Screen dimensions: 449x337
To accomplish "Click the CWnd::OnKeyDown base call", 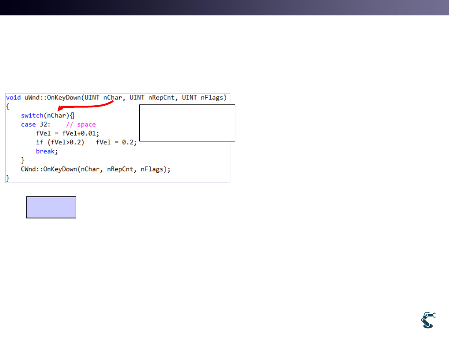I will pyautogui.click(x=96, y=169).
